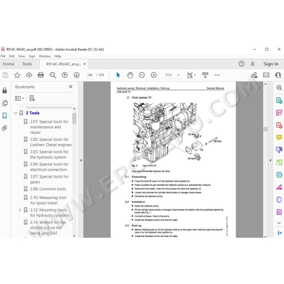Switch to the Tools tab
Image resolution: width=284 pixels, height=284 pixels.
tap(27, 64)
